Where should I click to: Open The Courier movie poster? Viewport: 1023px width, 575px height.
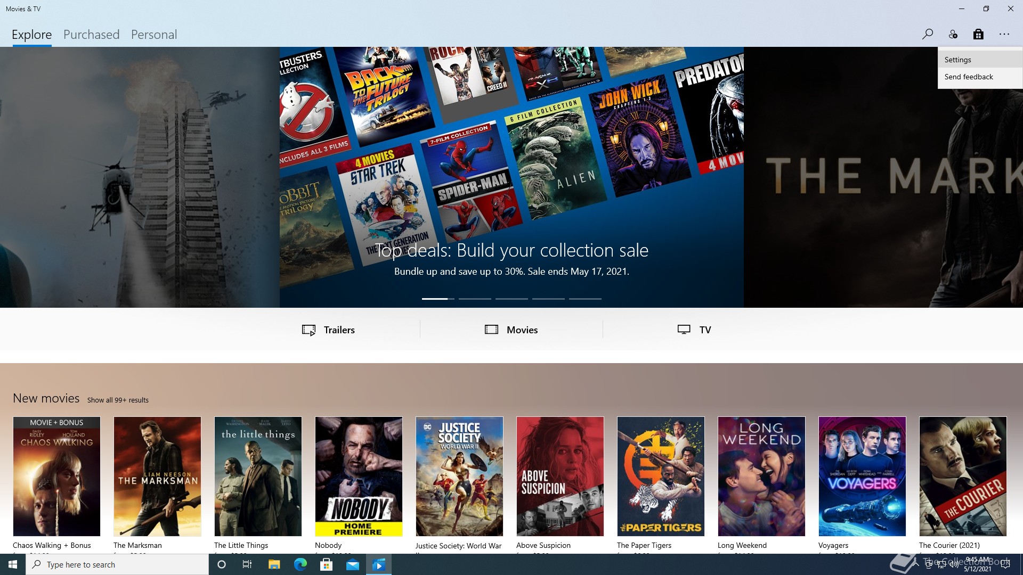click(963, 477)
